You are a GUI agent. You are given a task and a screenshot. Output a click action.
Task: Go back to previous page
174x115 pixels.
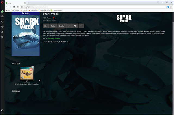click(x=7, y=7)
